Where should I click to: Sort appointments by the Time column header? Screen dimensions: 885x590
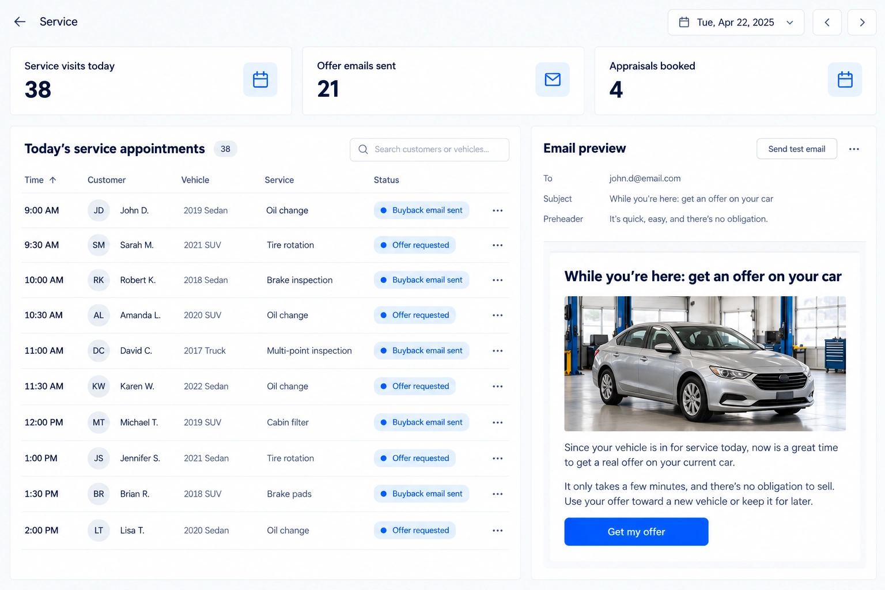coord(40,180)
